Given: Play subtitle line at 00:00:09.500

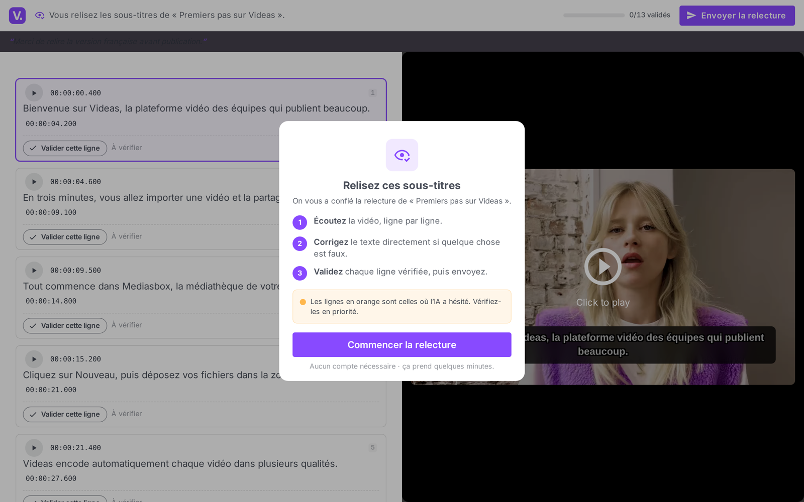Looking at the screenshot, I should point(34,271).
